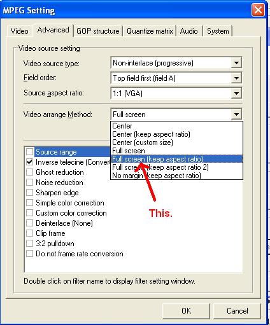Select Full screen (keep aspect ratio) option
The image size is (270, 325).
click(x=176, y=159)
